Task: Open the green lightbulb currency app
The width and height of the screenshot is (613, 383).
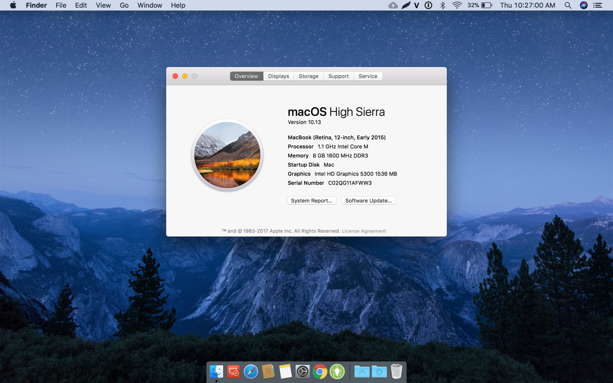Action: (x=337, y=372)
